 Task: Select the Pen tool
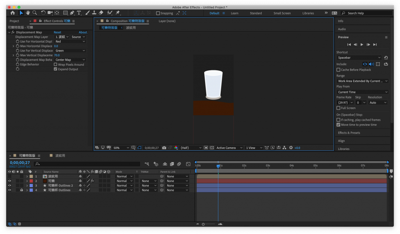coord(73,13)
